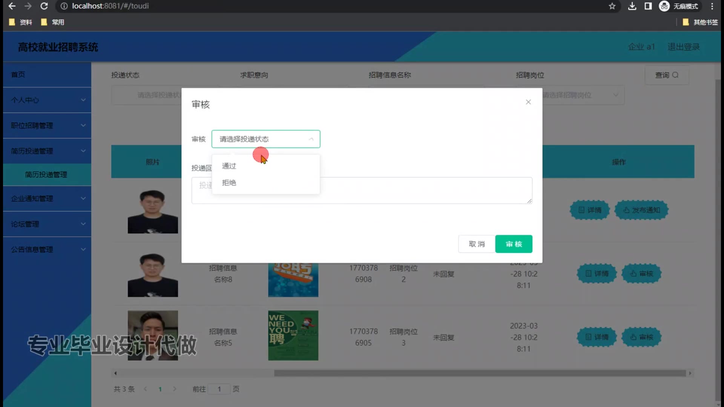
Task: Open 首页 in sidebar
Action: pyautogui.click(x=47, y=75)
